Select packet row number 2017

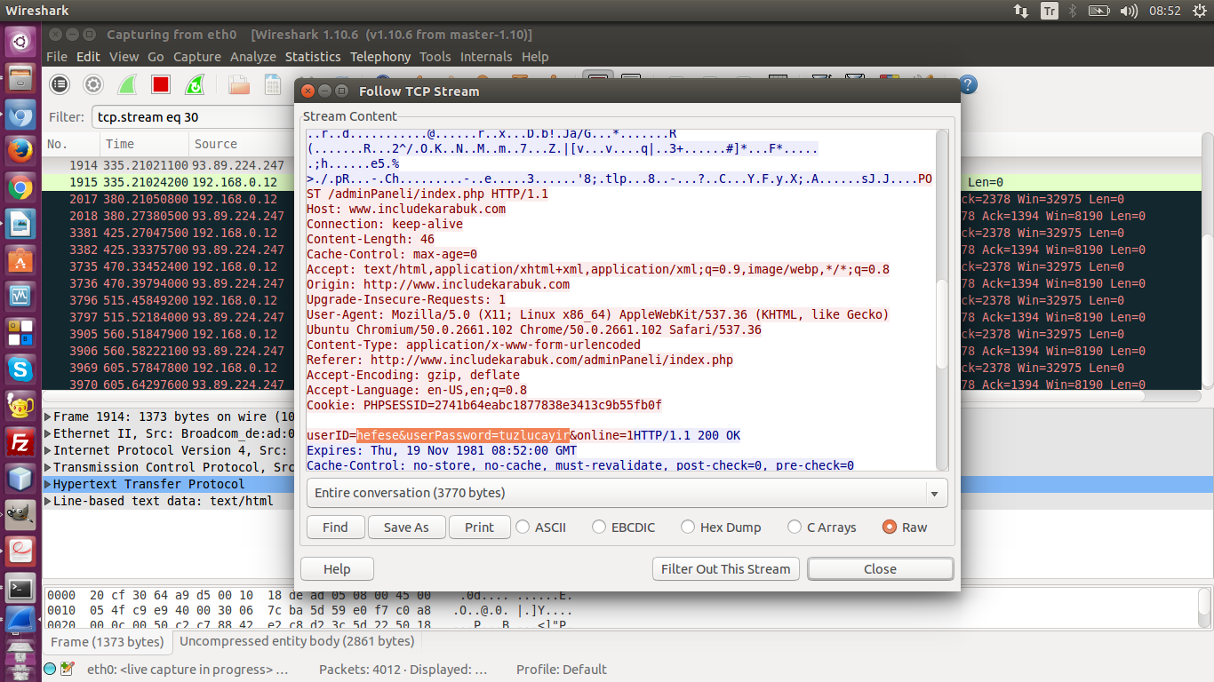[x=169, y=199]
